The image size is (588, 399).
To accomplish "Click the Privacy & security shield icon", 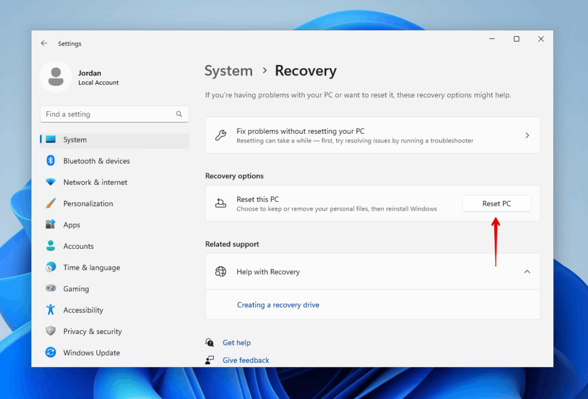I will click(50, 331).
